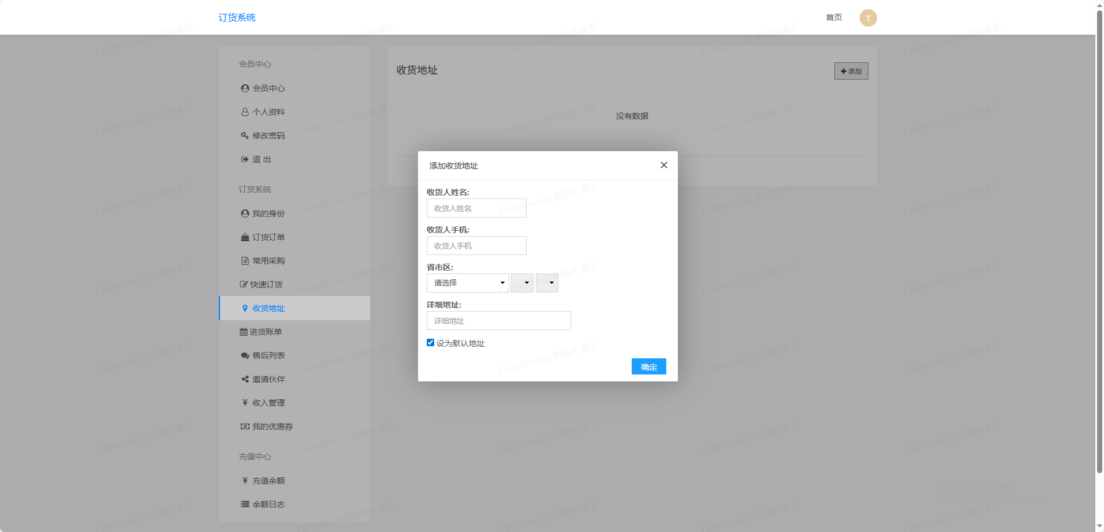Click the user avatar icon
This screenshot has height=532, width=1104.
(868, 18)
